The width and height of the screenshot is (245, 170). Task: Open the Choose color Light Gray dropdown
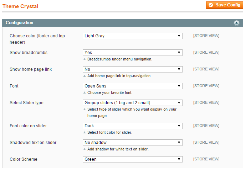tap(133, 36)
